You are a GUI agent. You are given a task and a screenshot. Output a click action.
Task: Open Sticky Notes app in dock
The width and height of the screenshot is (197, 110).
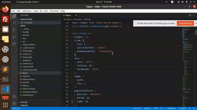5,39
